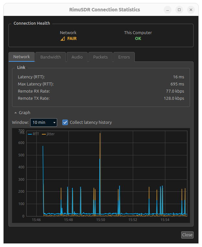Click the Max Latency (RTT) label

36,84
